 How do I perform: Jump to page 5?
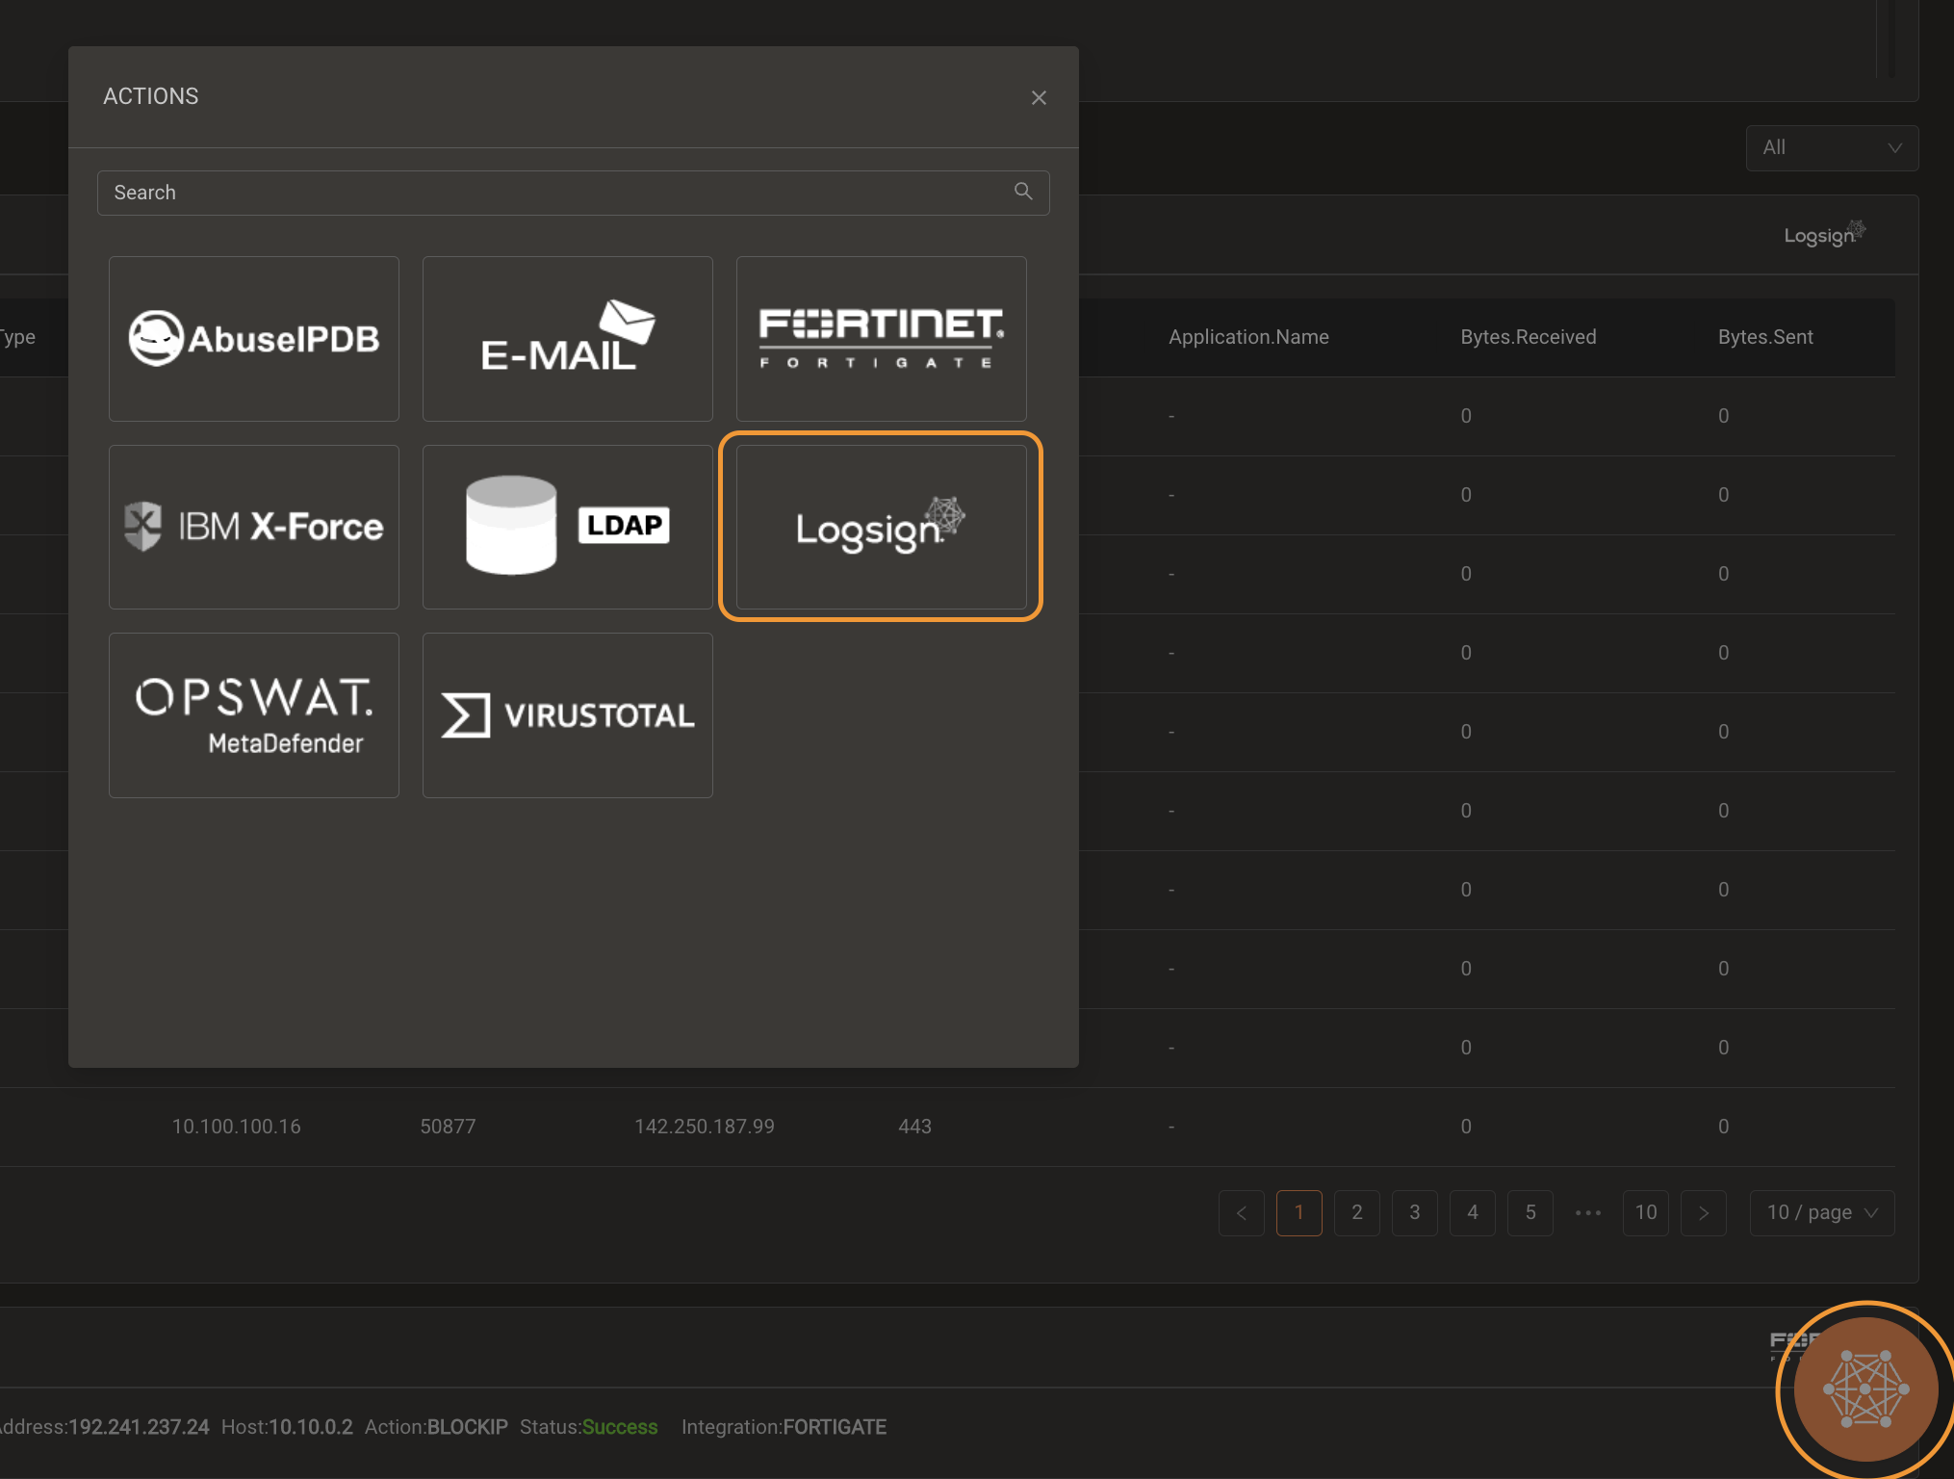[1530, 1212]
